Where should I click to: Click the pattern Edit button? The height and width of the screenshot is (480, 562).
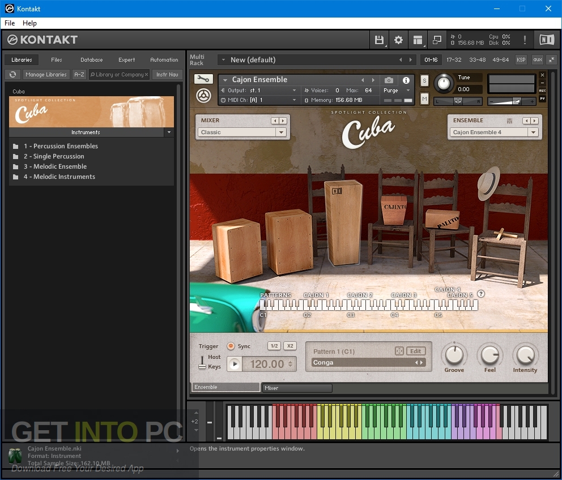[415, 351]
